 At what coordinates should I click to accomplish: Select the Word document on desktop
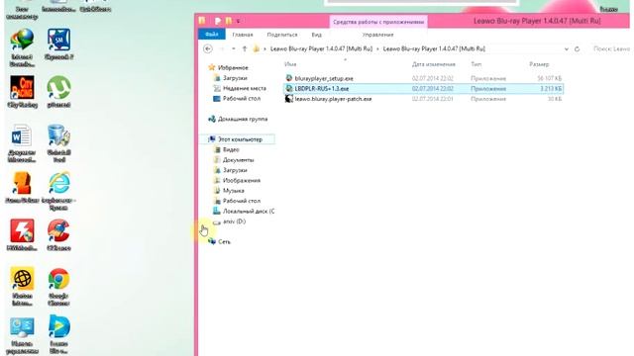22,143
